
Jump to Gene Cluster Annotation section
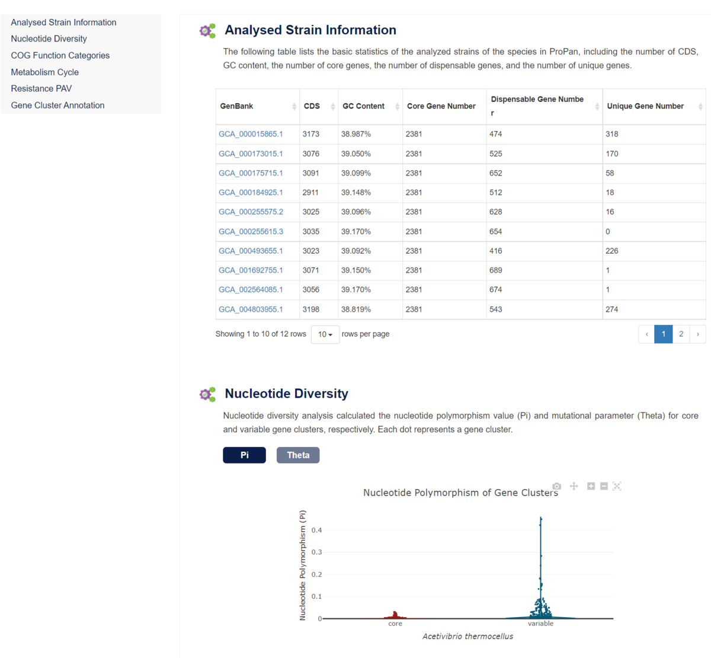coord(57,105)
